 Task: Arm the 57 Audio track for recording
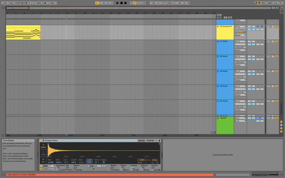(x=262, y=42)
